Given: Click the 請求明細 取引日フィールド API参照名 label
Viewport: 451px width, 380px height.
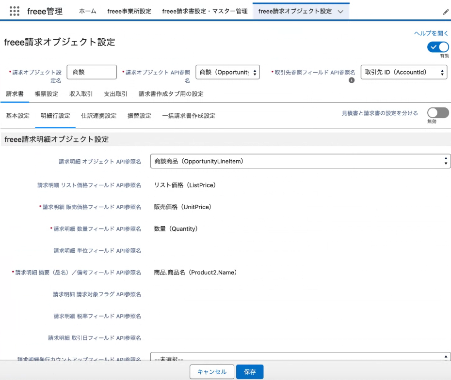Looking at the screenshot, I should (95, 338).
